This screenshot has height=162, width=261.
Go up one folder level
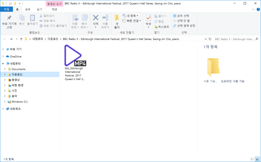[21, 39]
